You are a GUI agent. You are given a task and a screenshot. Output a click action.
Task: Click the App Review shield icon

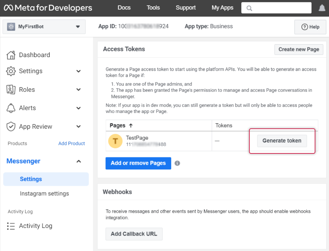click(11, 127)
